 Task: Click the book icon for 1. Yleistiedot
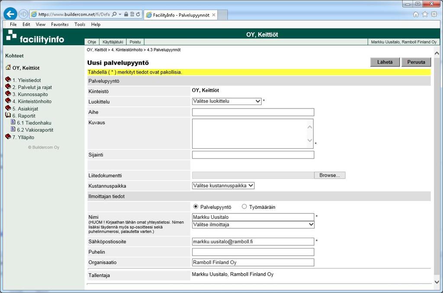8,80
